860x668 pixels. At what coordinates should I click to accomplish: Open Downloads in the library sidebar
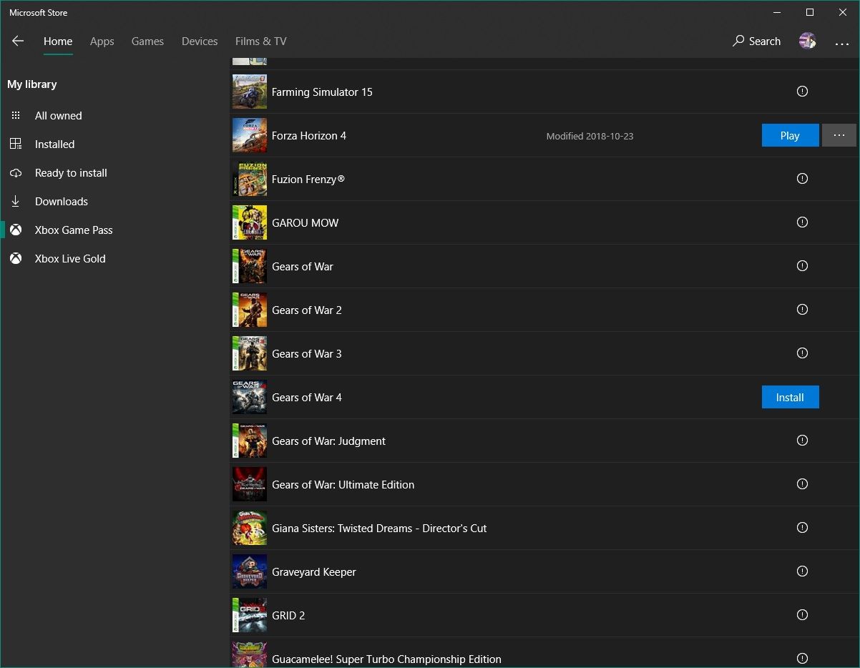click(x=62, y=202)
